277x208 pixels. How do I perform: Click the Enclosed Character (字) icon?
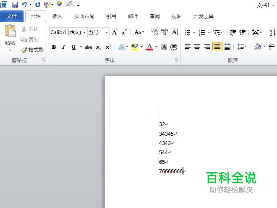click(x=174, y=47)
